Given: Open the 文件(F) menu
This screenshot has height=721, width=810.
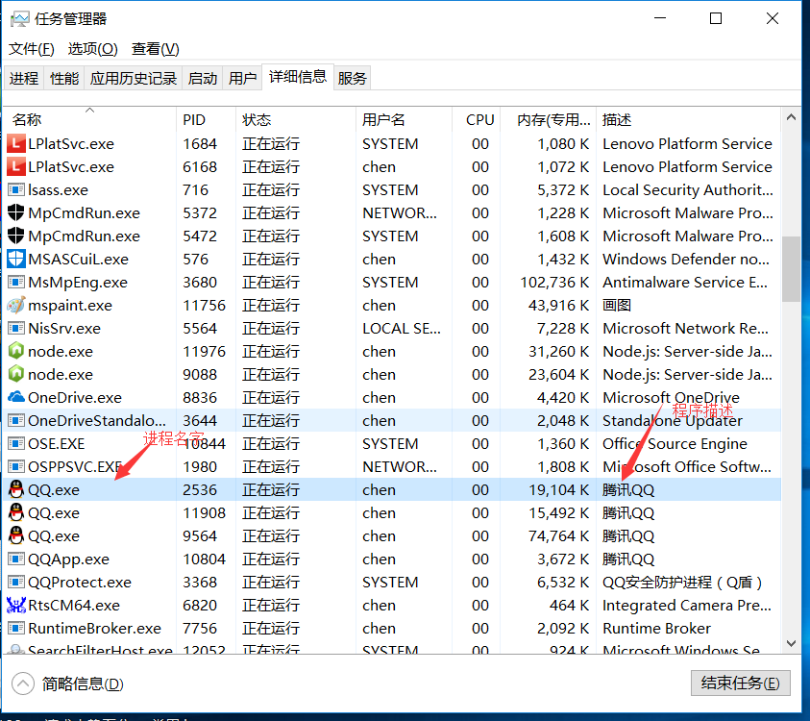Looking at the screenshot, I should pyautogui.click(x=31, y=49).
